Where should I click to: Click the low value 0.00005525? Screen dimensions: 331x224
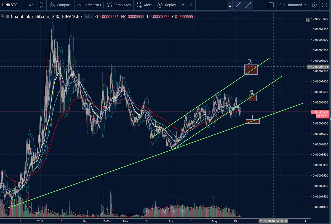point(159,17)
